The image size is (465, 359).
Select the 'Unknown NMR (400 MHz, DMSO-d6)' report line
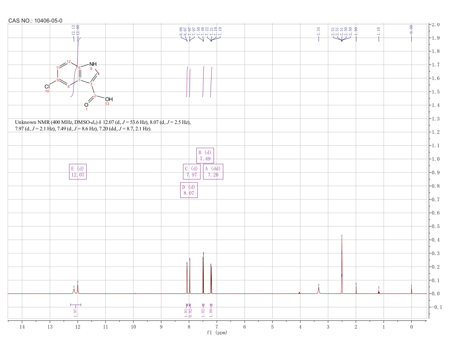pos(103,122)
